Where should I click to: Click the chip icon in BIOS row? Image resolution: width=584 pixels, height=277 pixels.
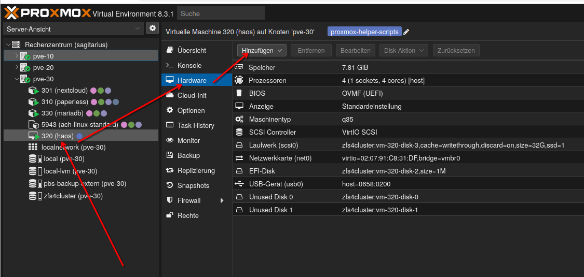(239, 93)
